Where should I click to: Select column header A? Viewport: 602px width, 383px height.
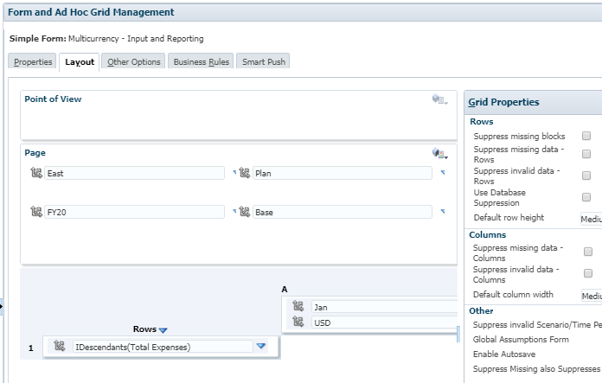point(285,289)
